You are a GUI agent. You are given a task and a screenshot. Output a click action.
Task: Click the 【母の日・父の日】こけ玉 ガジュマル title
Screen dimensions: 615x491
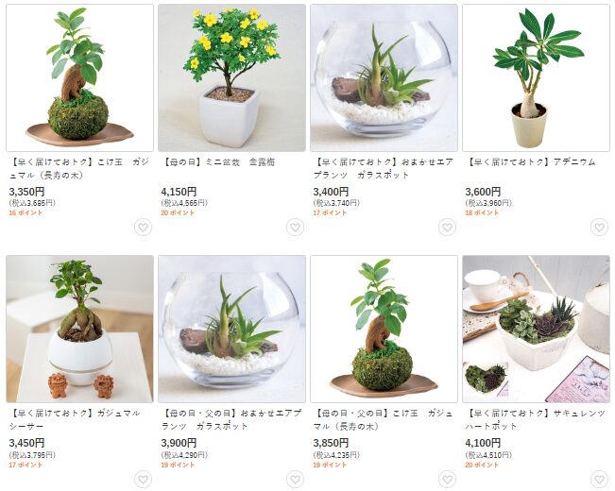384,419
